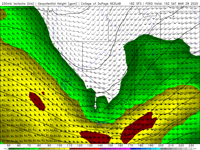The height and width of the screenshot is (150, 200).
Task: Click the 160 value on the color scale
Action: 120,145
